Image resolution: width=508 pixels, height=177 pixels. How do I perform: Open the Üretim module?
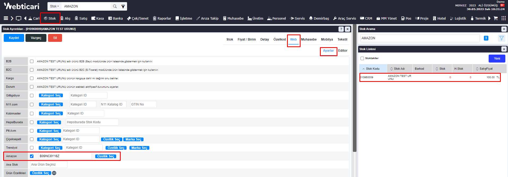point(255,18)
